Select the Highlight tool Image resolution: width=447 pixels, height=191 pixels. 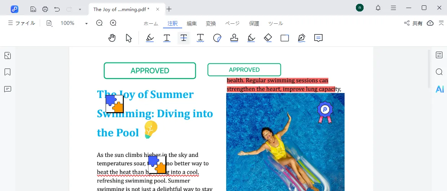click(x=150, y=38)
